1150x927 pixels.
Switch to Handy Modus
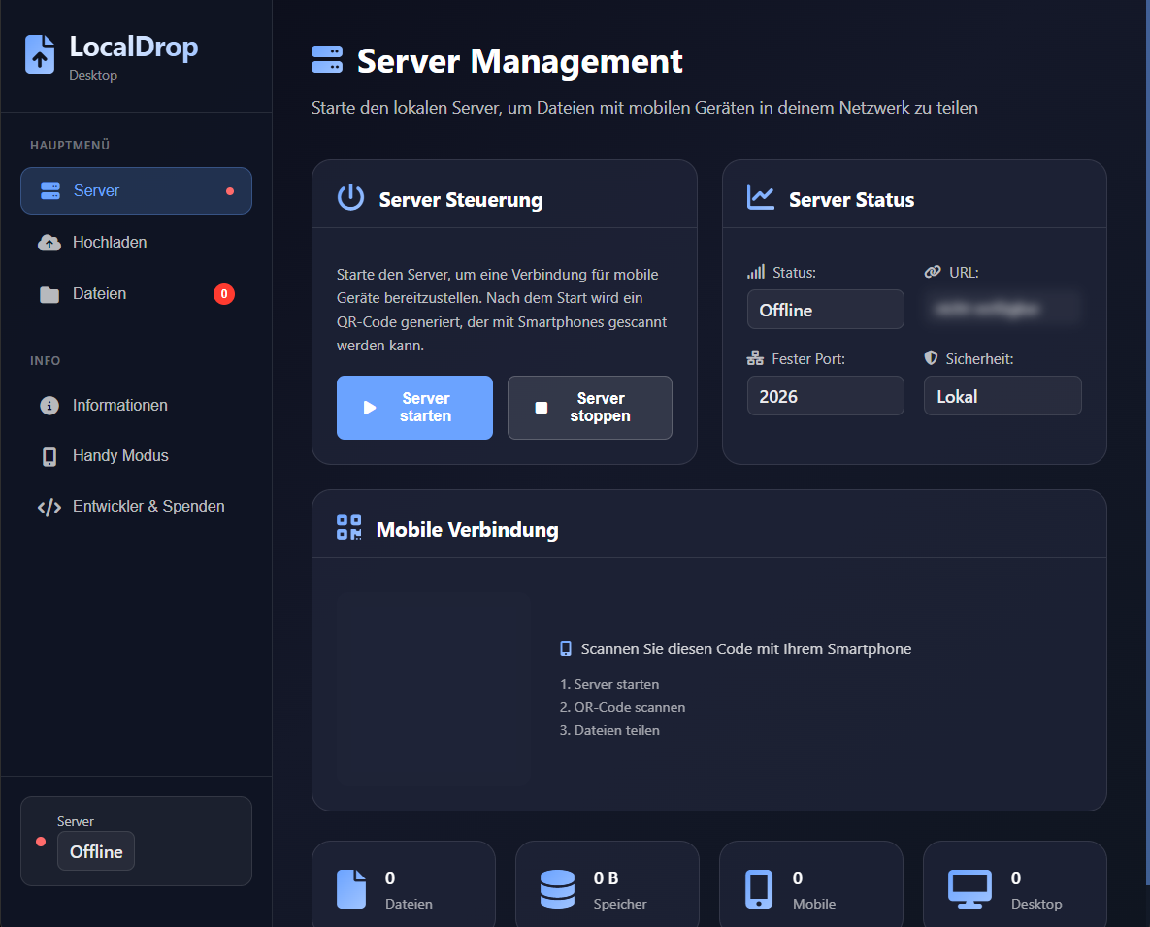pos(119,456)
